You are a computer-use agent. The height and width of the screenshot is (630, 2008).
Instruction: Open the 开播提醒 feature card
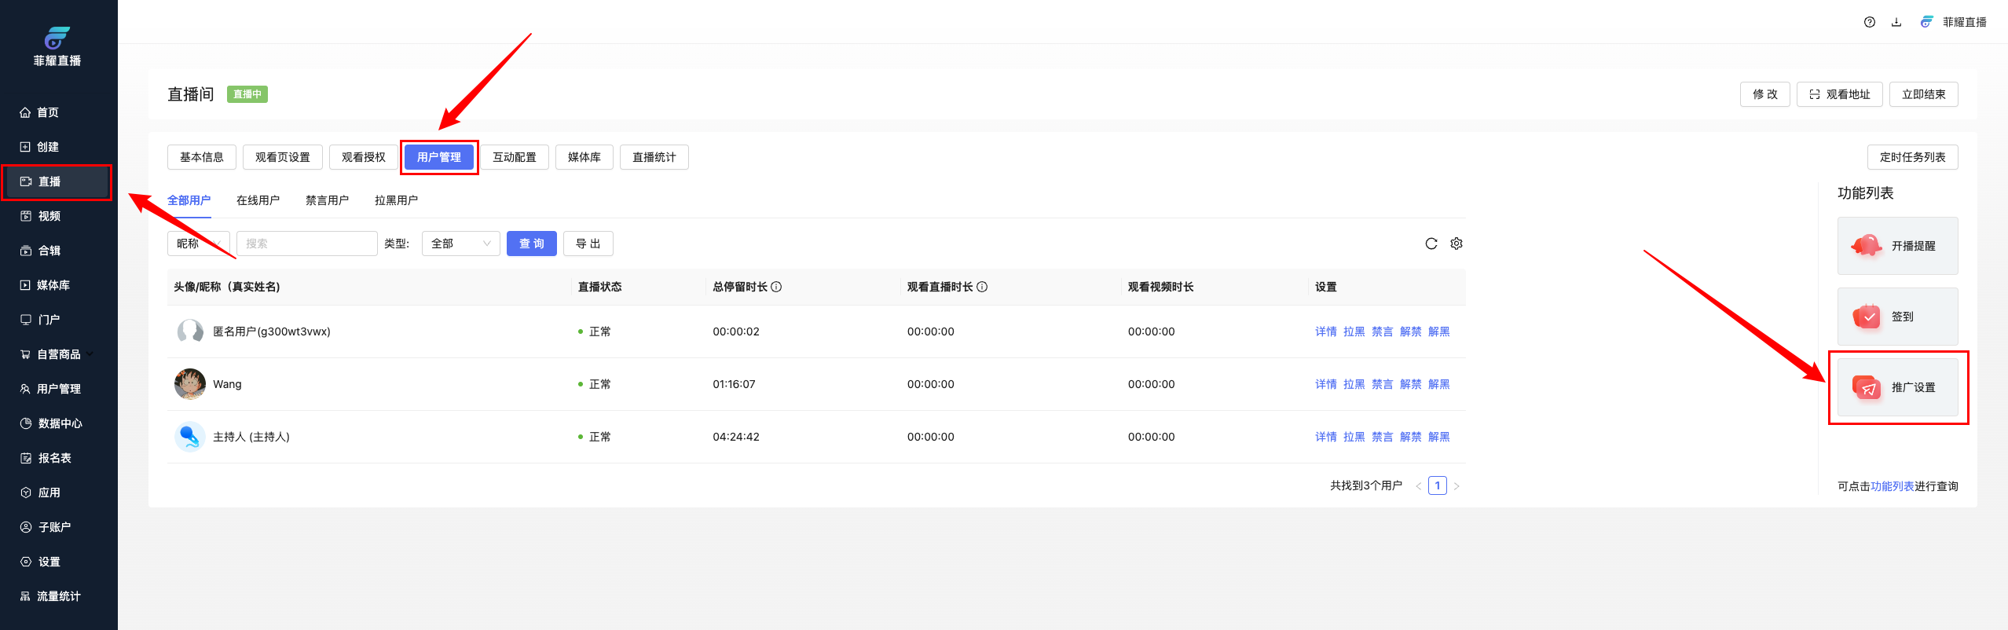point(1896,246)
